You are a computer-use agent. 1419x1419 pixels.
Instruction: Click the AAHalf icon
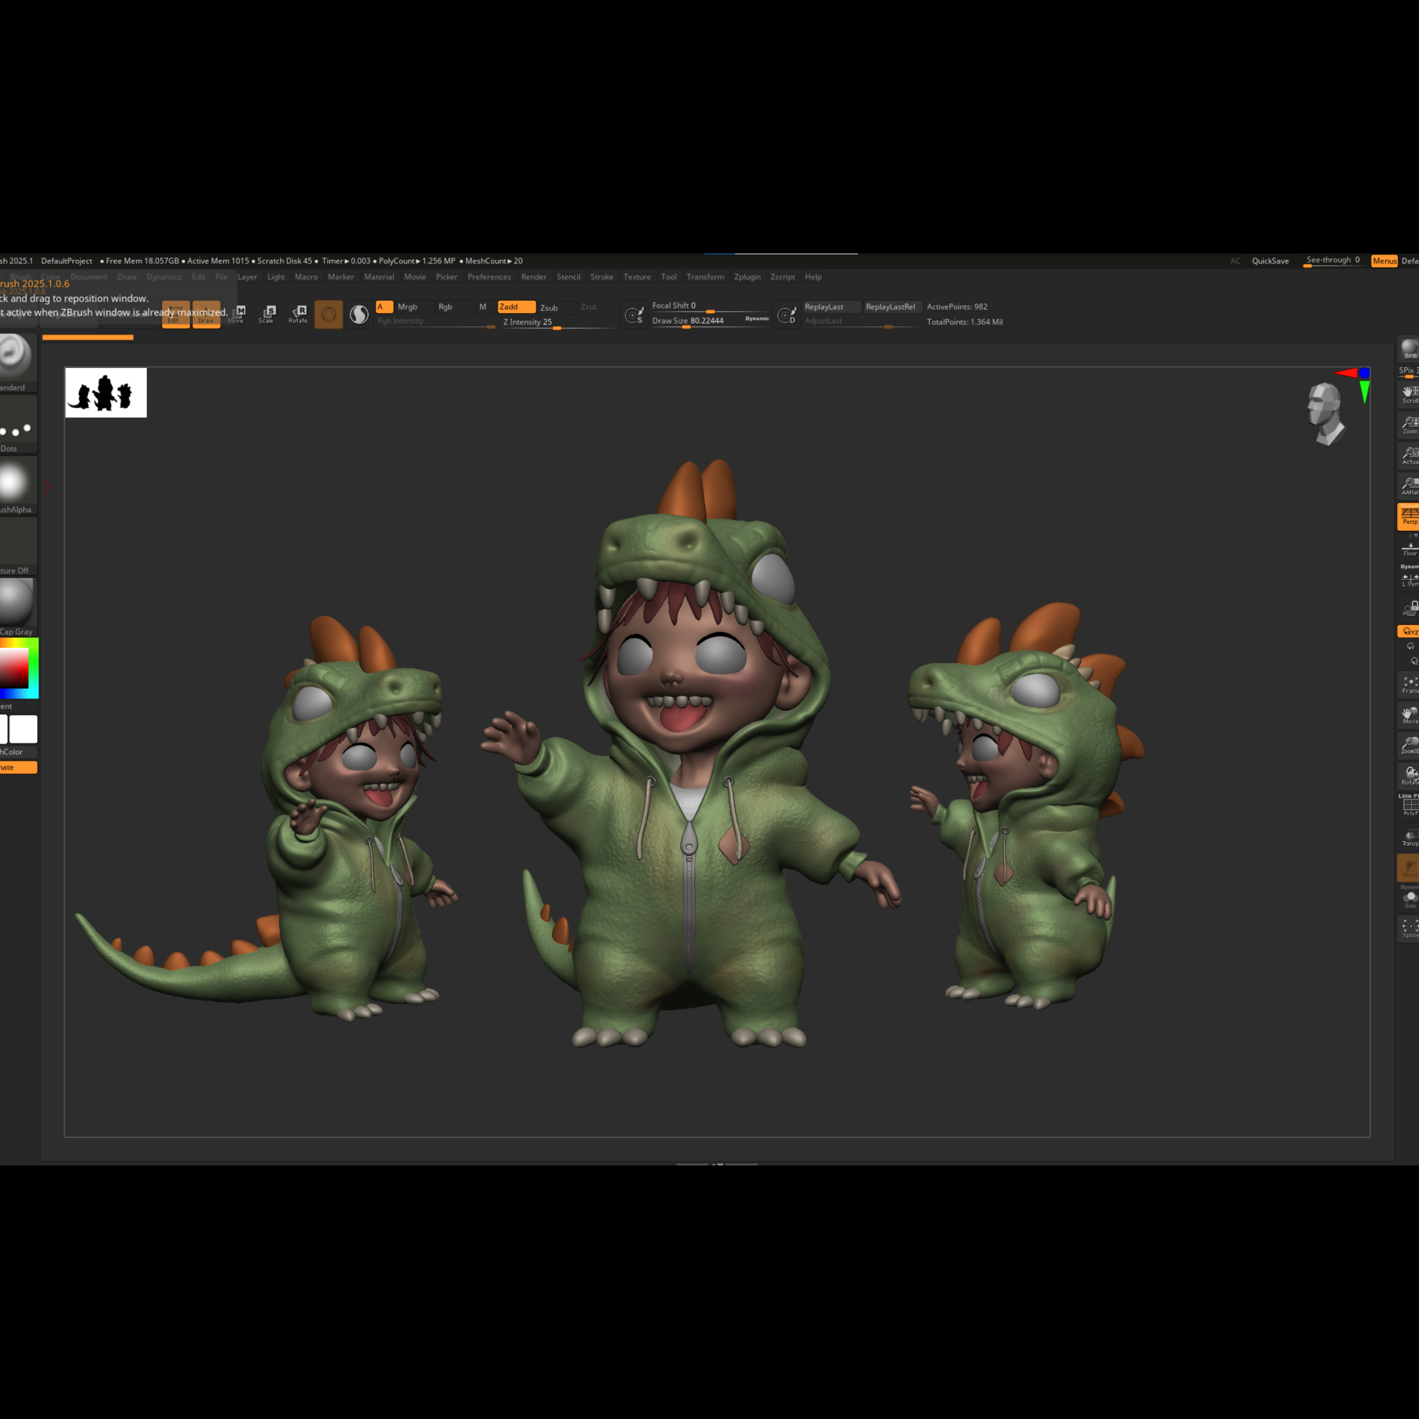(1409, 486)
